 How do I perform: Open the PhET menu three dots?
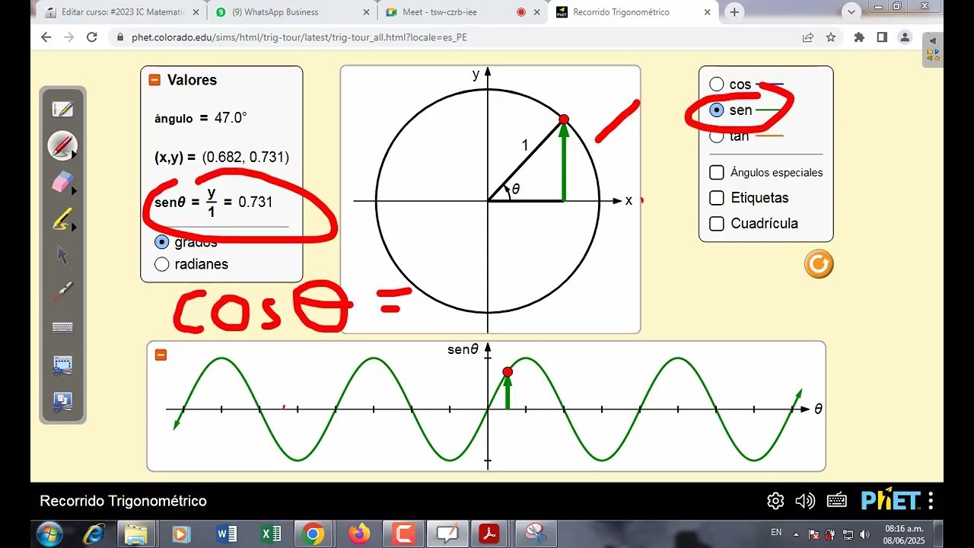(x=931, y=501)
